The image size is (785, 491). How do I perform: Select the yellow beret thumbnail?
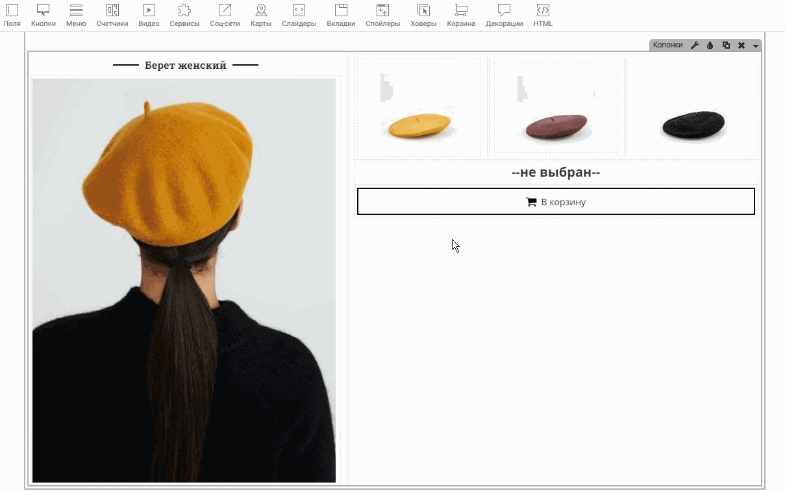tap(419, 108)
